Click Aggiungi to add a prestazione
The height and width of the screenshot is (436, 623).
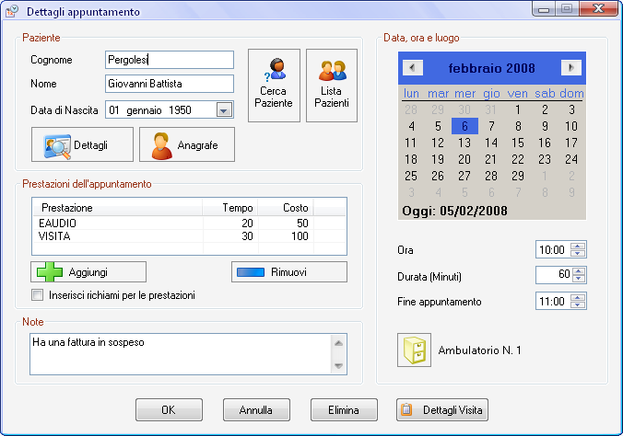pyautogui.click(x=88, y=271)
